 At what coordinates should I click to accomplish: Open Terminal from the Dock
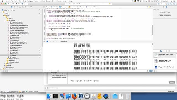(x=56, y=96)
